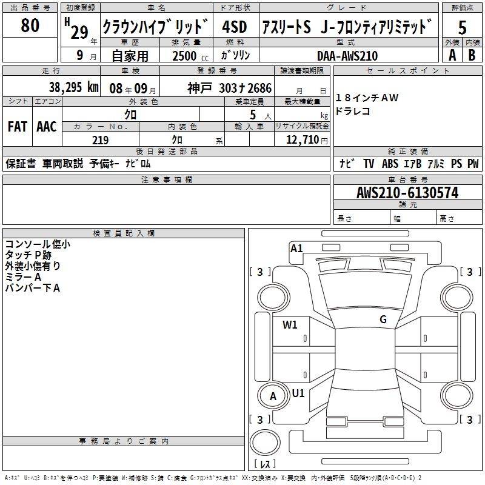Click seating capacity 5人
This screenshot has width=485, height=485.
(x=260, y=115)
